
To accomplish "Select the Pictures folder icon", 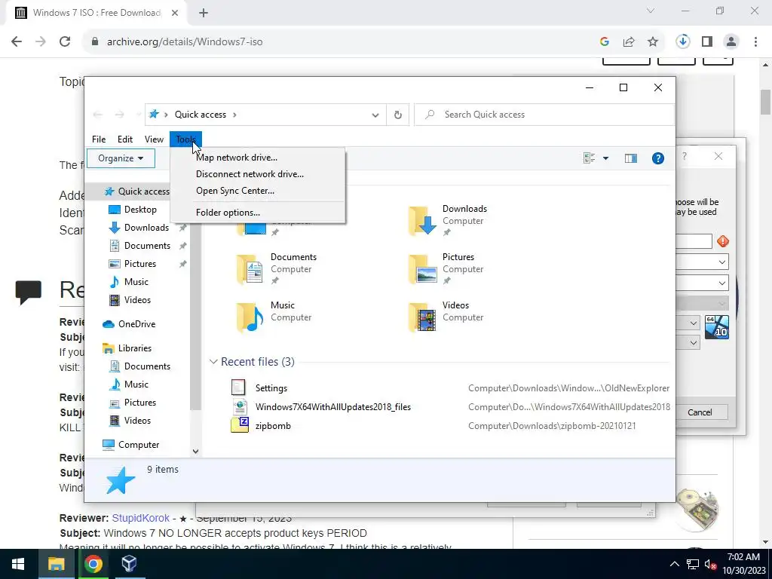I will (423, 269).
